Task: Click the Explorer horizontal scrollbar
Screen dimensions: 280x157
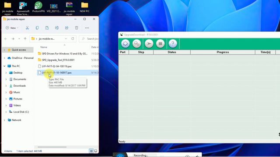Action: [52, 147]
